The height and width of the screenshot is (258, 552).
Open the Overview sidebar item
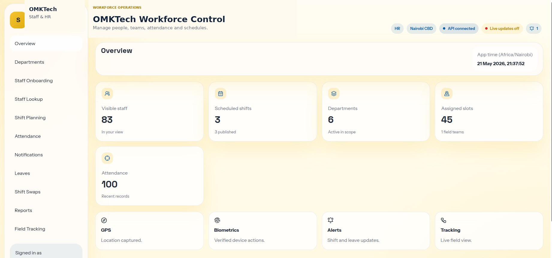(x=46, y=44)
